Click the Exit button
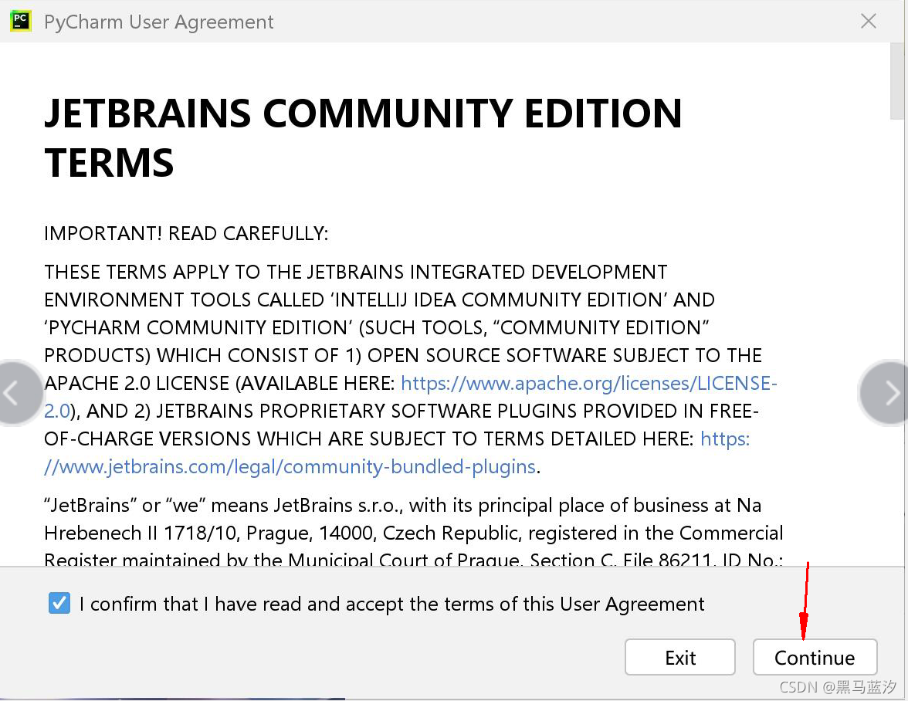Image resolution: width=908 pixels, height=701 pixels. pos(679,657)
